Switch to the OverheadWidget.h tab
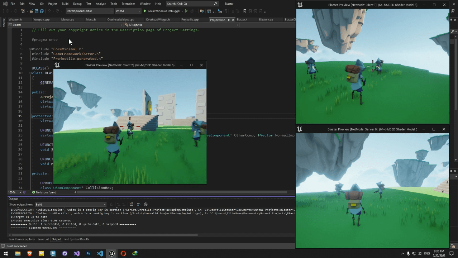The width and height of the screenshot is (458, 258). pyautogui.click(x=158, y=20)
